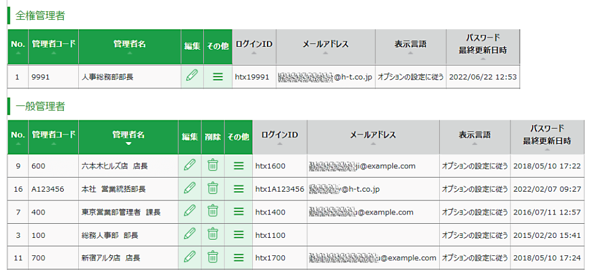Sort full-rights admin table by No.
This screenshot has height=270, width=598.
coord(18,47)
